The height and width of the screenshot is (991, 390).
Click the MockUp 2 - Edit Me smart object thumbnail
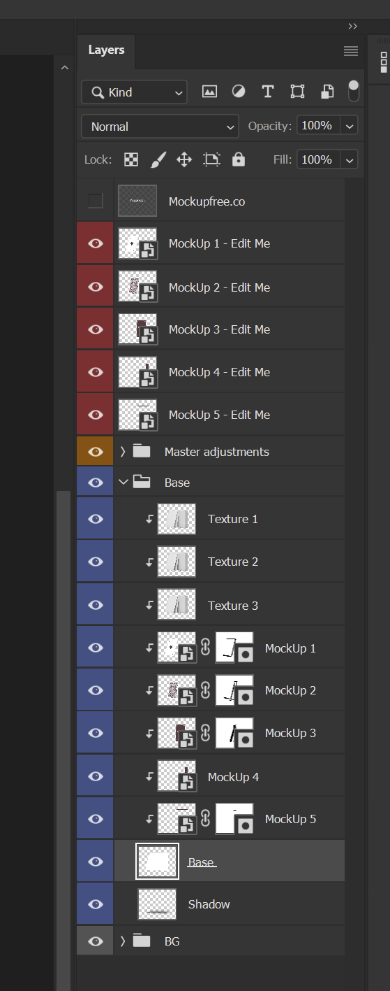137,287
